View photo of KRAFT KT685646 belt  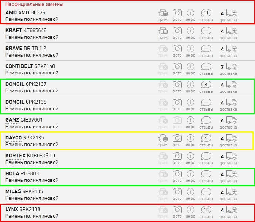point(177,31)
